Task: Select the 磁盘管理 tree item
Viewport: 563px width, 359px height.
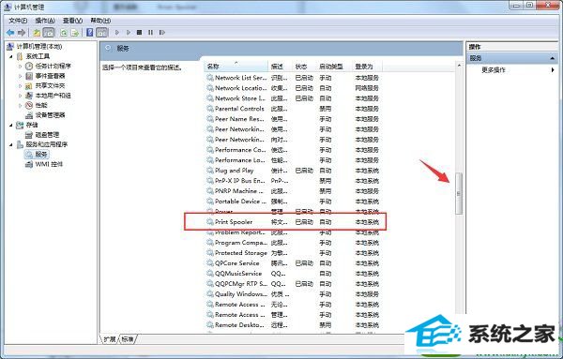Action: pyautogui.click(x=47, y=135)
